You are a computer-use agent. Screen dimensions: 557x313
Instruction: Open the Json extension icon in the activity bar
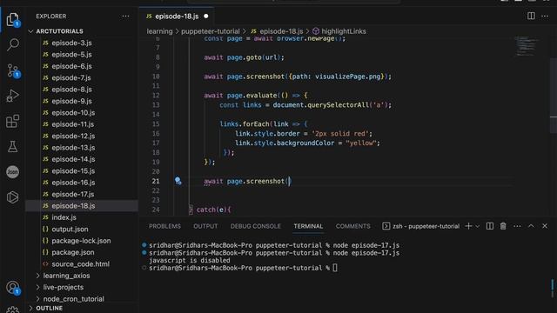(x=13, y=172)
